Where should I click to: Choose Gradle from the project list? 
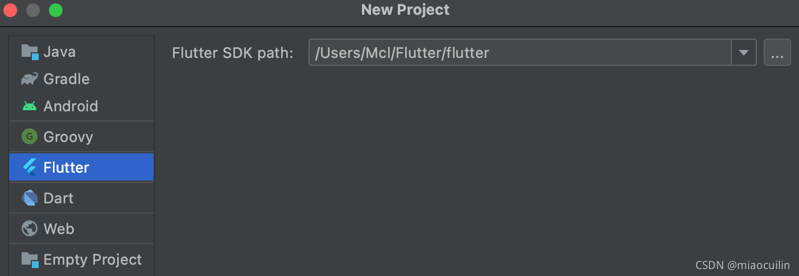coord(67,79)
